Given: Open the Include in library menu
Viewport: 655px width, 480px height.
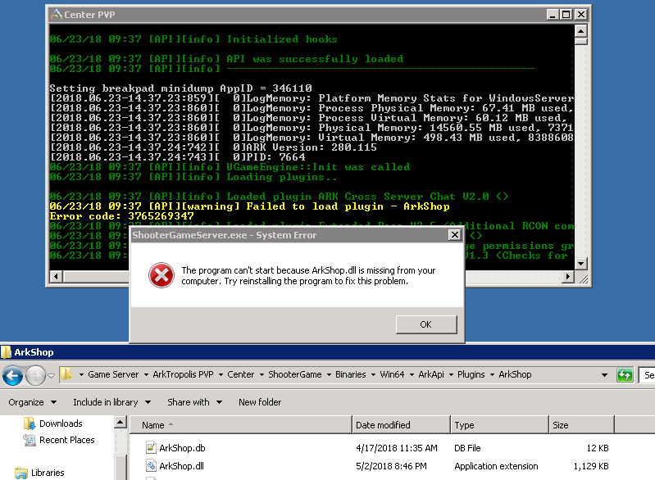Looking at the screenshot, I should (x=111, y=402).
